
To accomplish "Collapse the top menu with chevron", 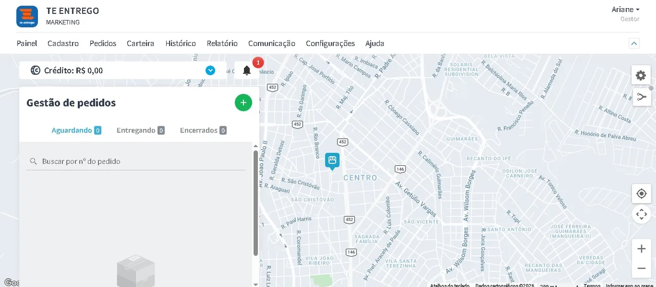I will (634, 43).
